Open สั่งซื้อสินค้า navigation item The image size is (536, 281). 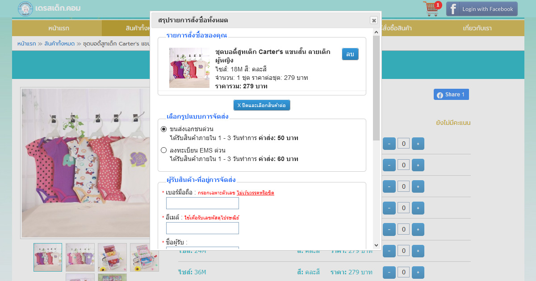397,28
